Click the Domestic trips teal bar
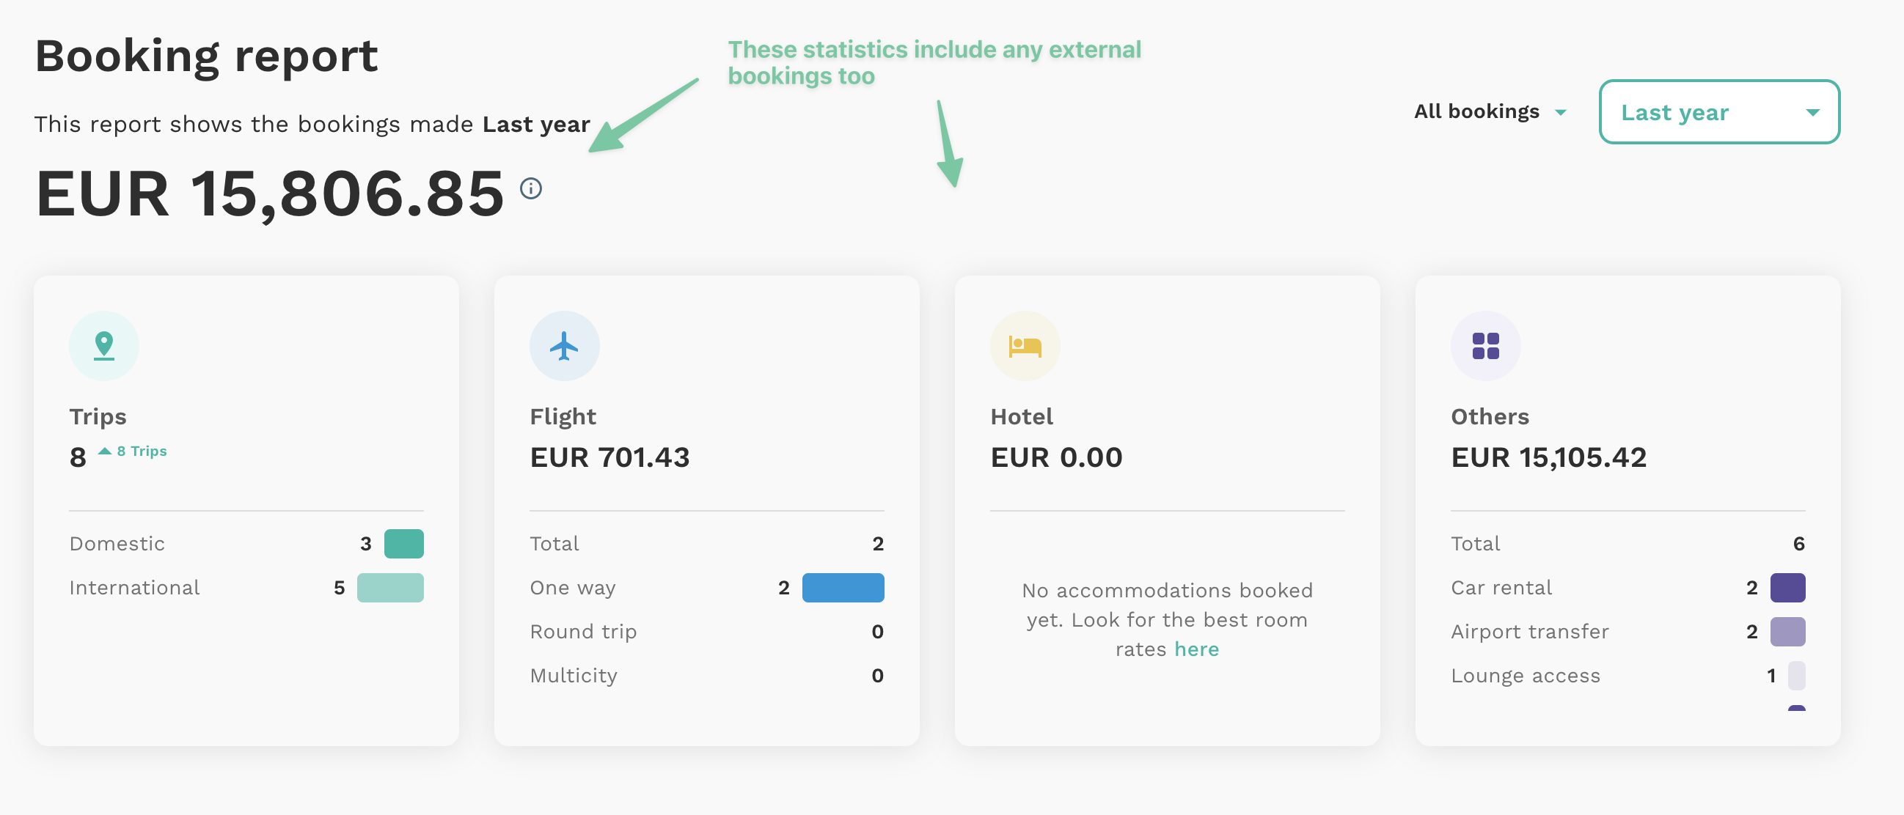Screen dimensions: 1904x815 coord(404,544)
